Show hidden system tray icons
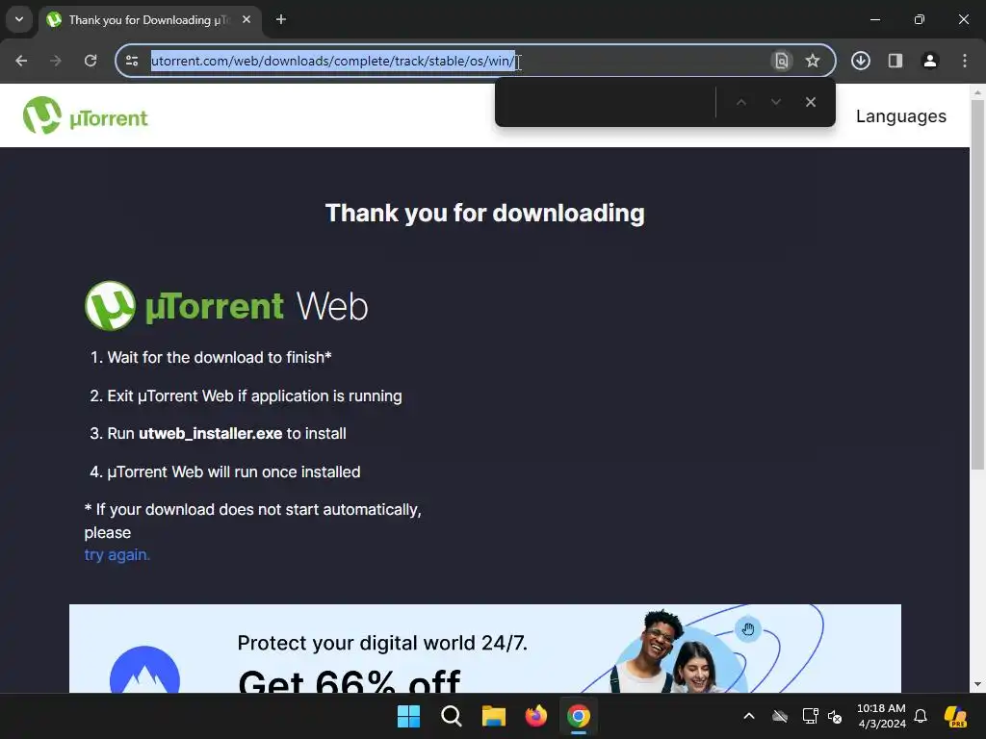This screenshot has height=739, width=986. pos(749,716)
